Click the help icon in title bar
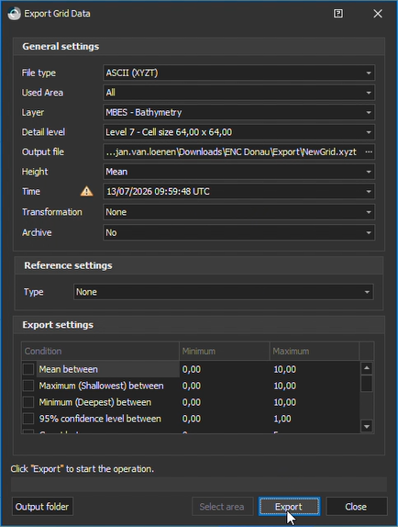 [338, 14]
